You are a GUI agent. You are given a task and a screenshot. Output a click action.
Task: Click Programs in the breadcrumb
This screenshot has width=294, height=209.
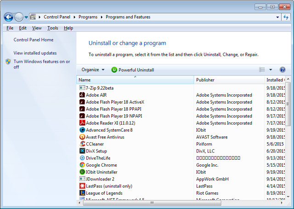[x=88, y=17]
